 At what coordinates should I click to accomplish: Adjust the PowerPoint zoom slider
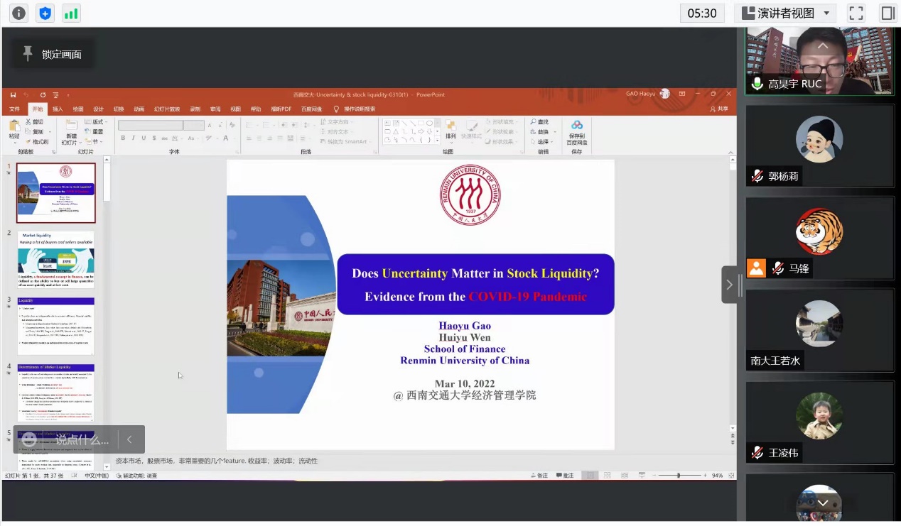[x=679, y=475]
